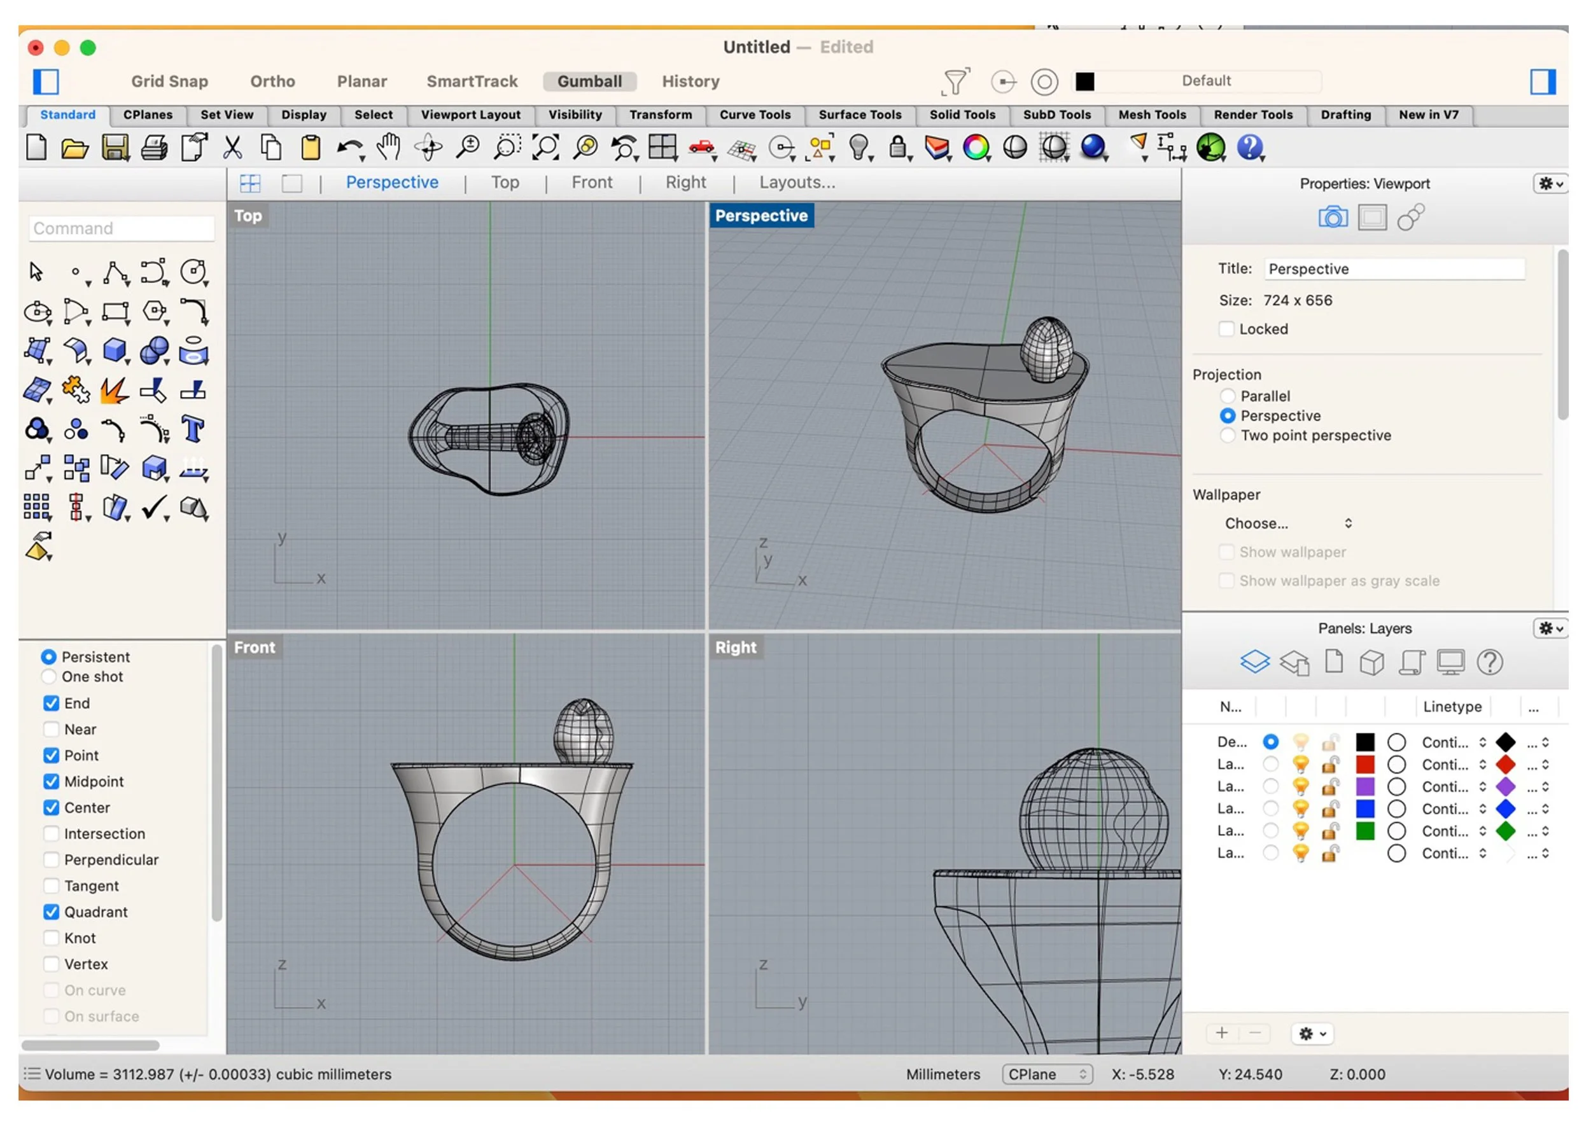Open the Rhino Help question-mark icon
This screenshot has height=1124, width=1591.
[x=1250, y=148]
